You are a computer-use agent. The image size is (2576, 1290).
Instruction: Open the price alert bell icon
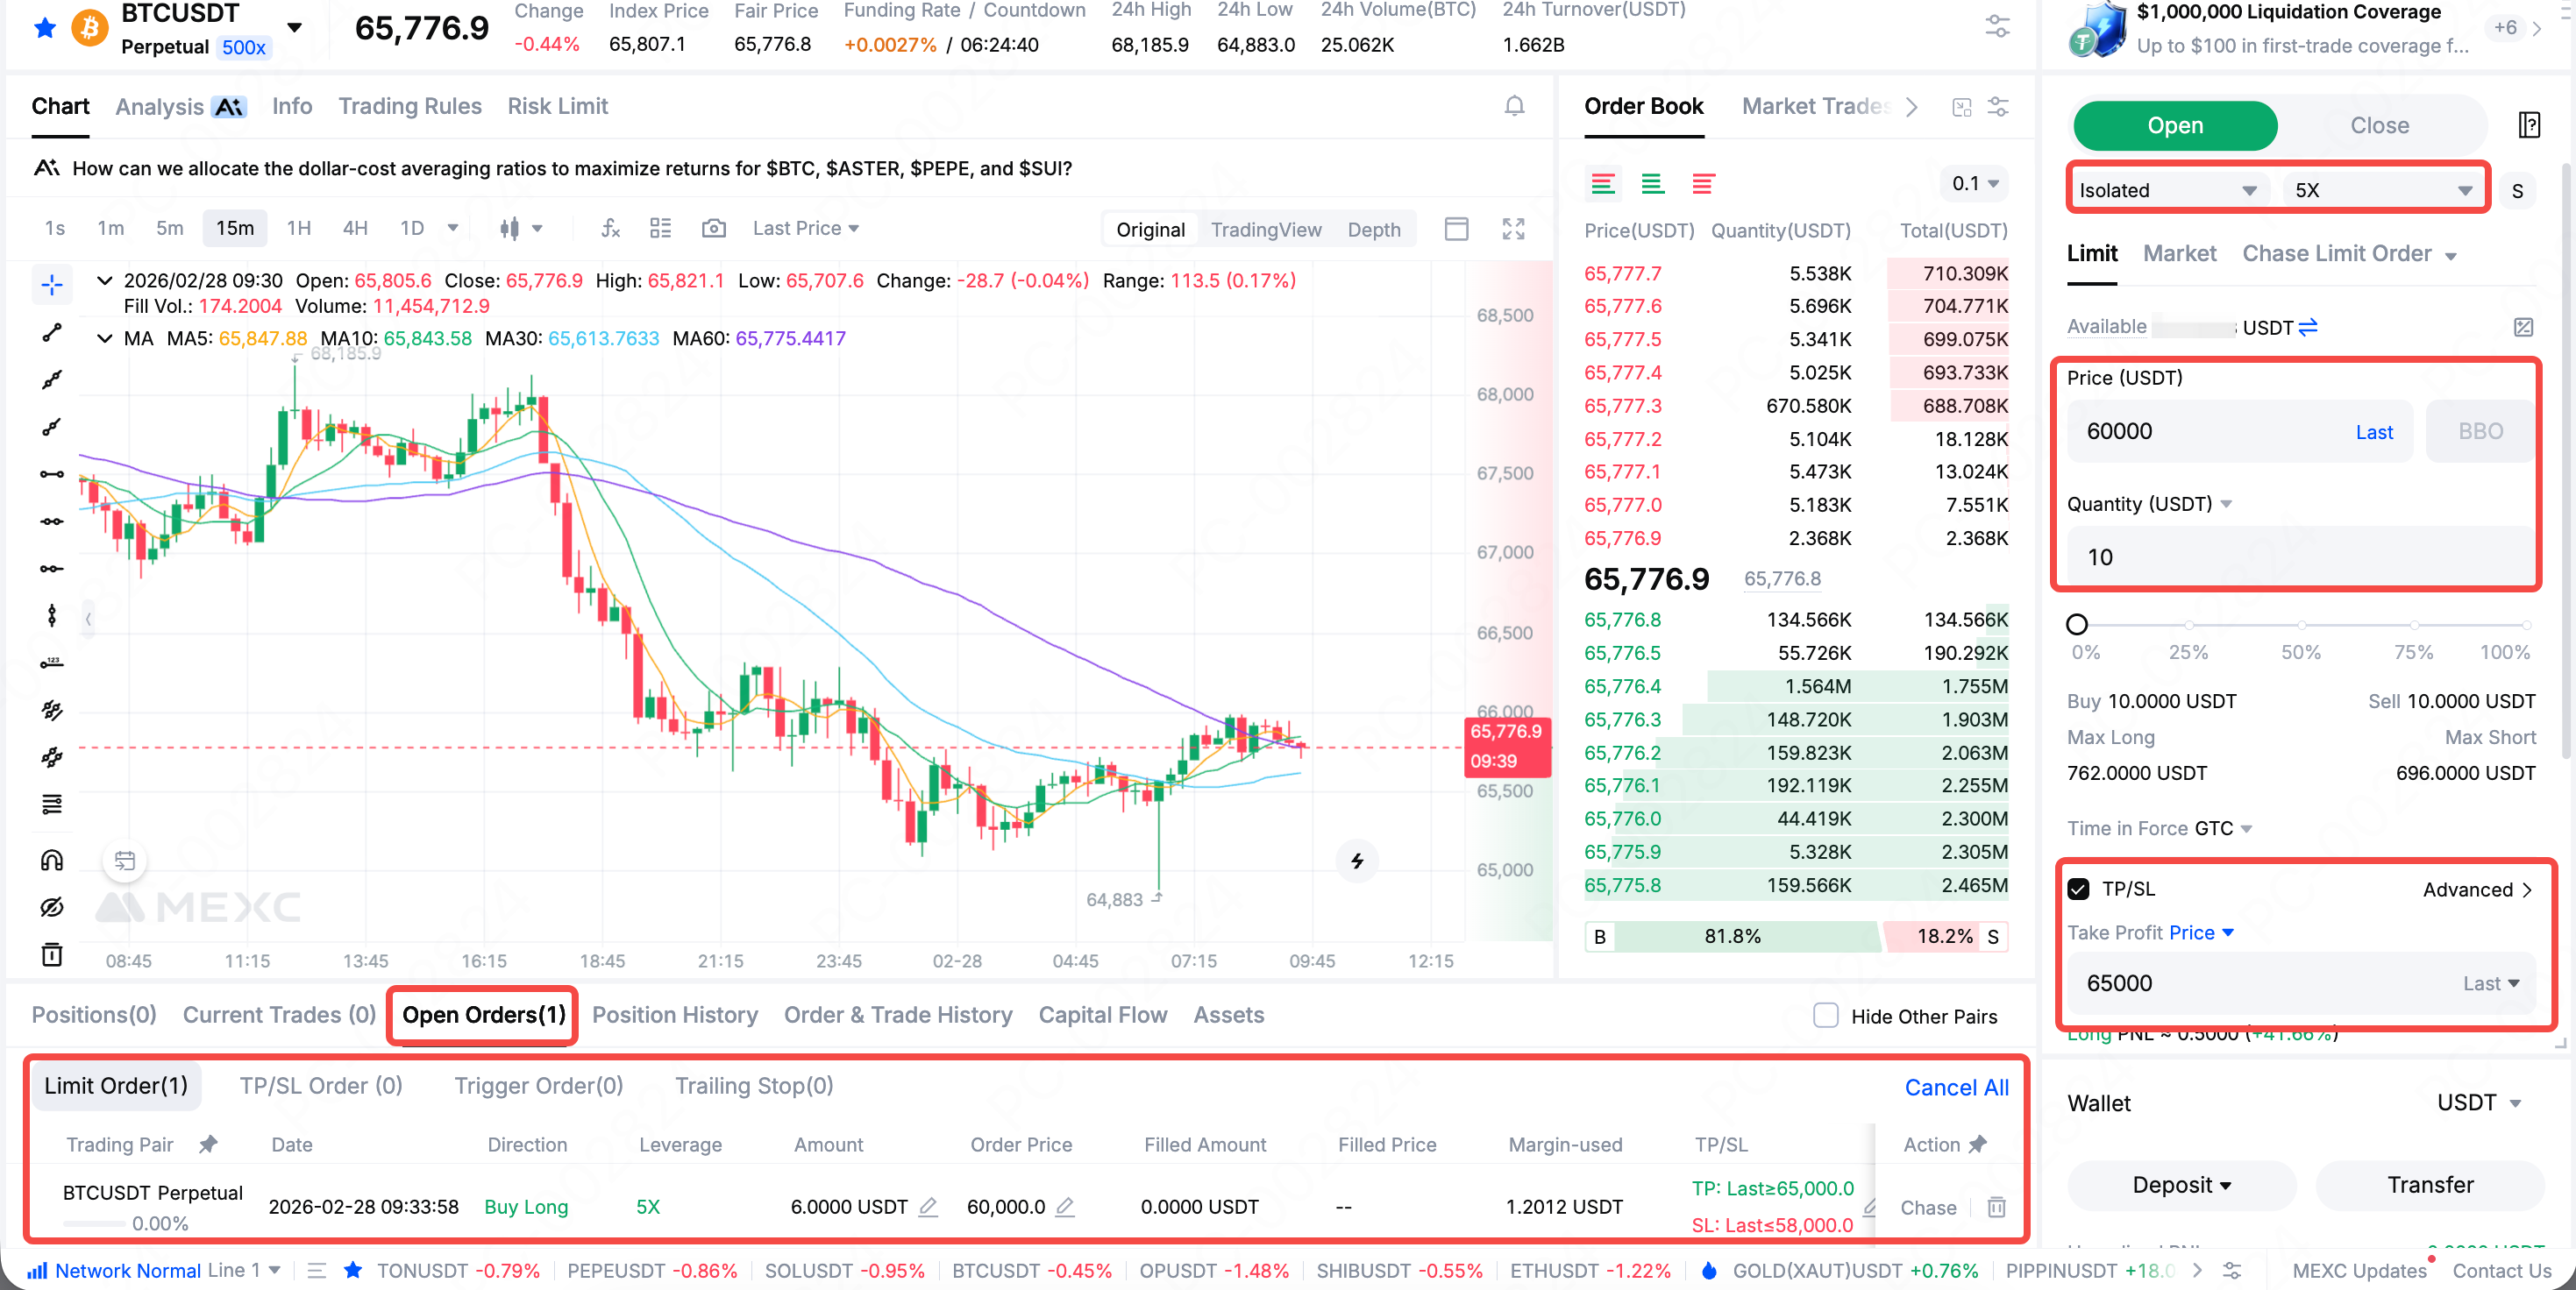tap(1514, 106)
